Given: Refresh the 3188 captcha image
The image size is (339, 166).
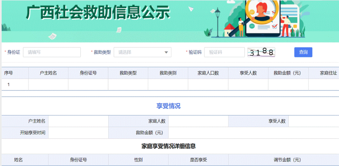Looking at the screenshot, I should tap(262, 52).
